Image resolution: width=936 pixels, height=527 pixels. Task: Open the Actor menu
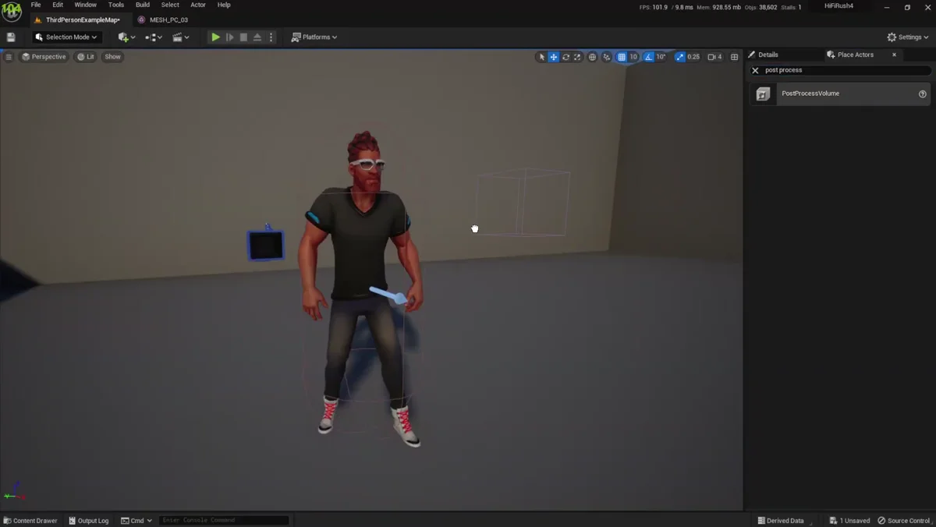[x=198, y=5]
